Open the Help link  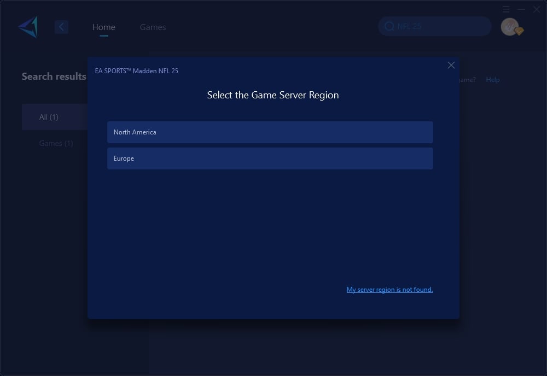pyautogui.click(x=493, y=80)
